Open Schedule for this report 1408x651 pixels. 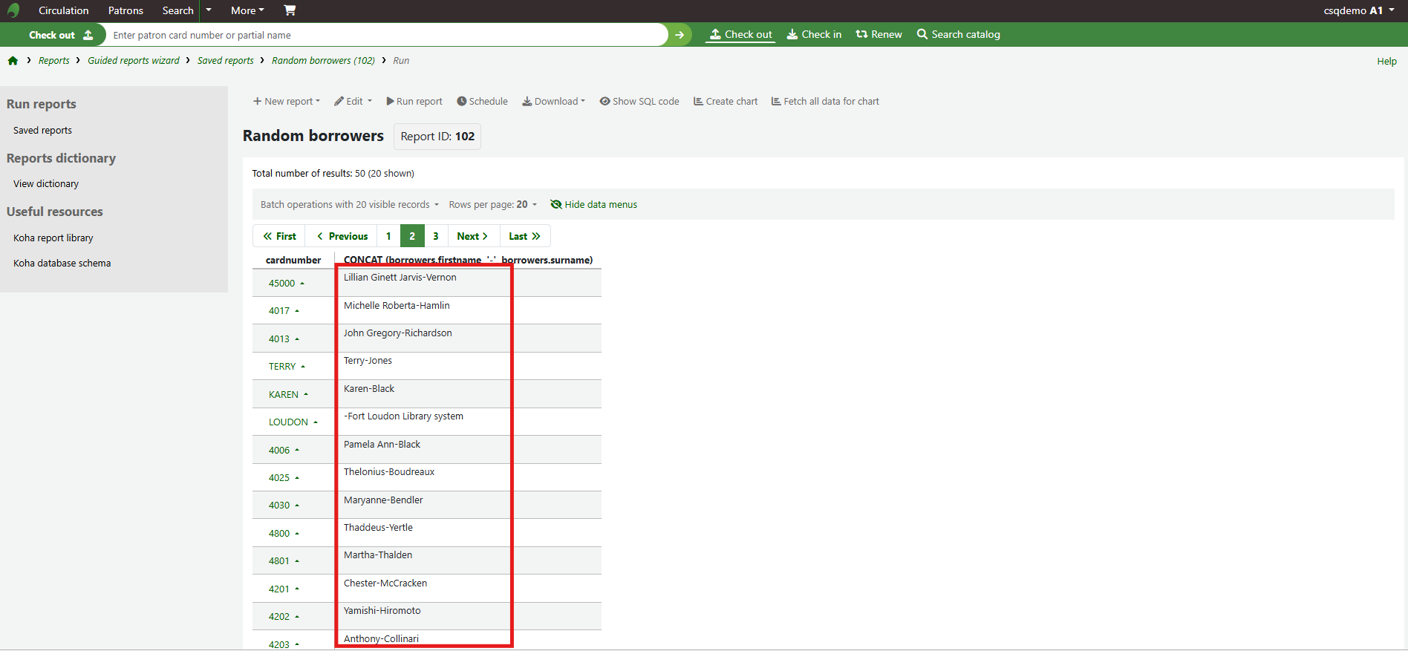482,102
